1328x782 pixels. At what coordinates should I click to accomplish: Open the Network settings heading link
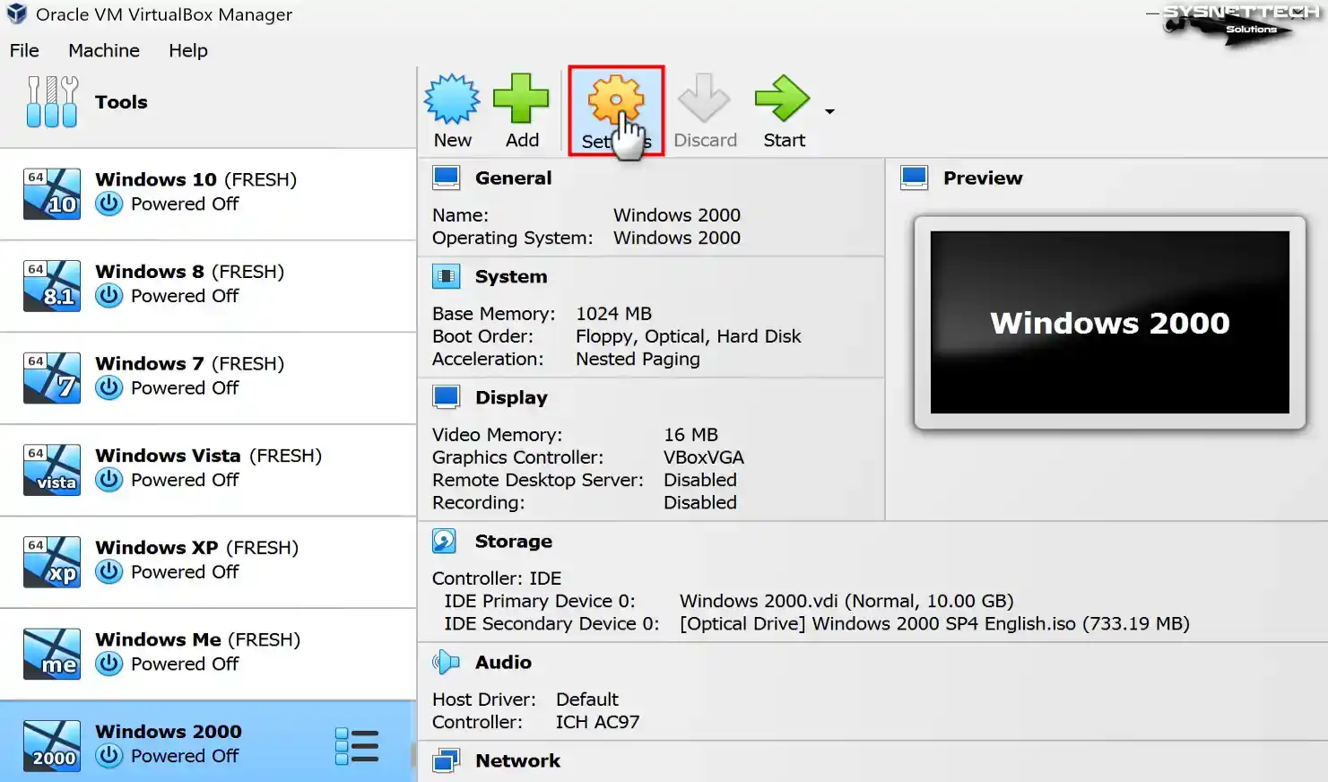point(517,760)
